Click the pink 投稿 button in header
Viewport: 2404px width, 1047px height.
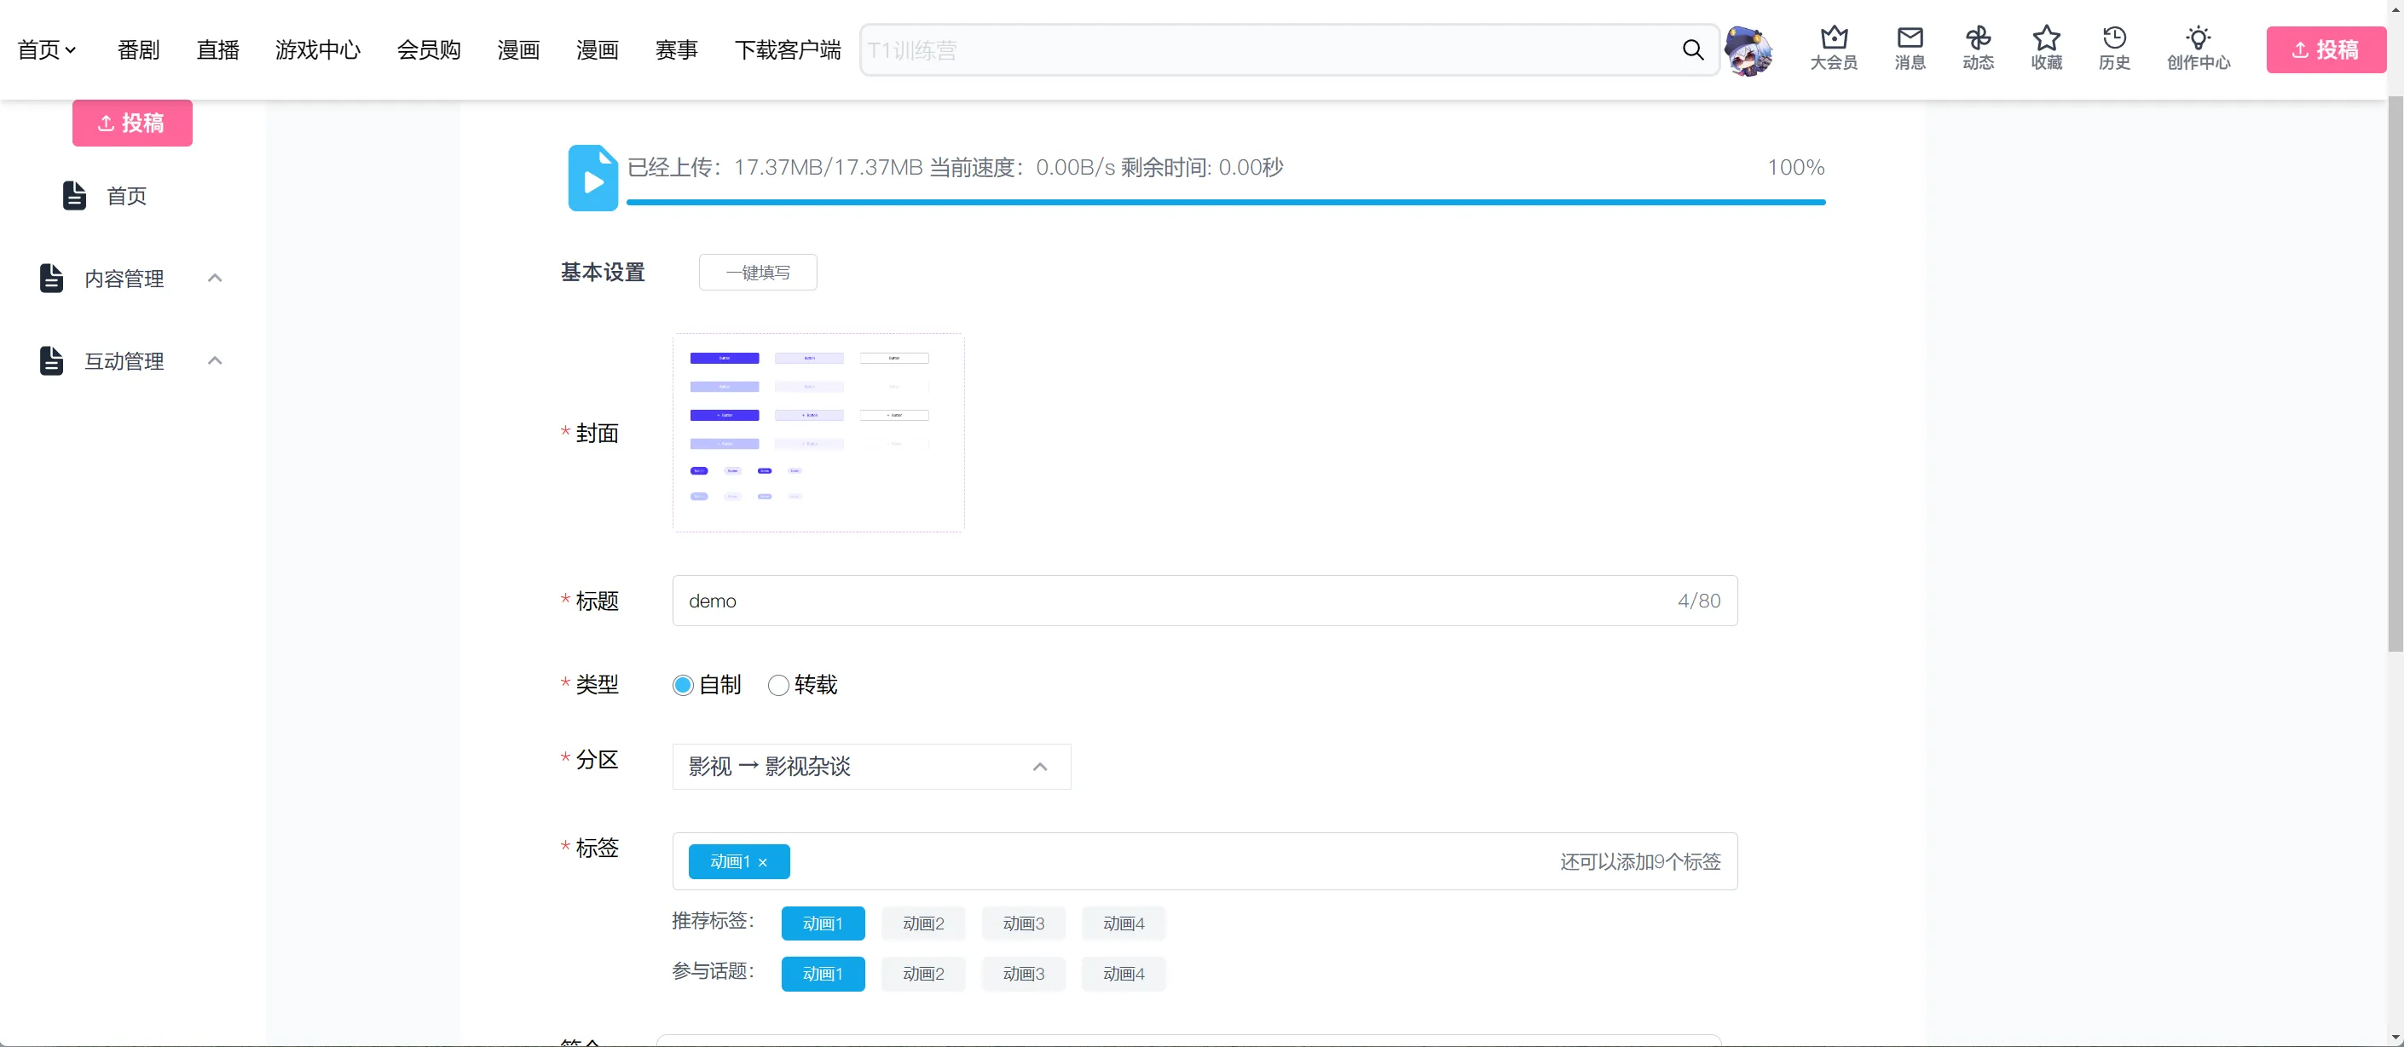click(2326, 49)
